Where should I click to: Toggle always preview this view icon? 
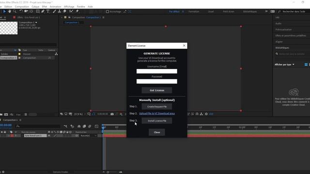coord(62,114)
